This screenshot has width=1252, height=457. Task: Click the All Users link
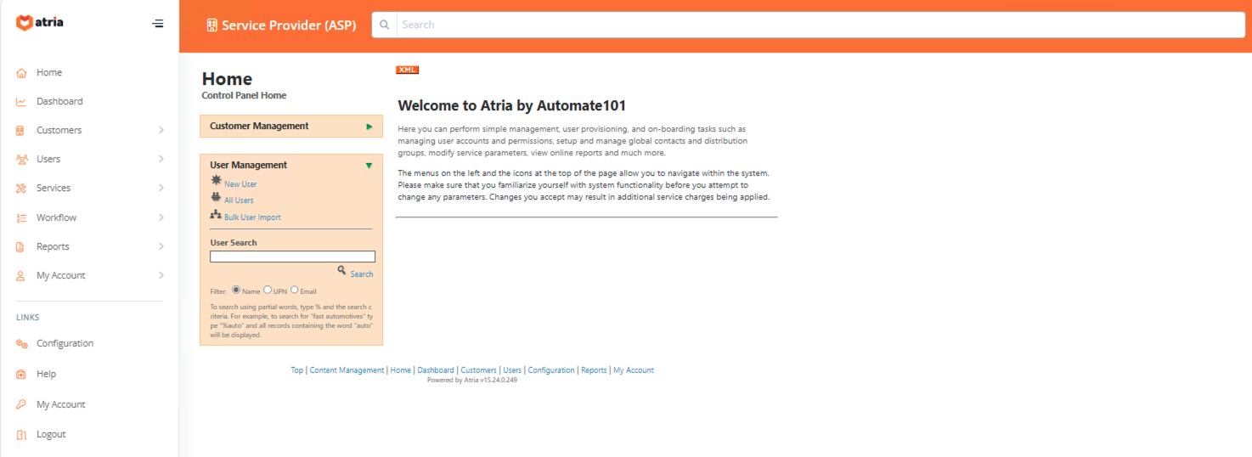[239, 200]
